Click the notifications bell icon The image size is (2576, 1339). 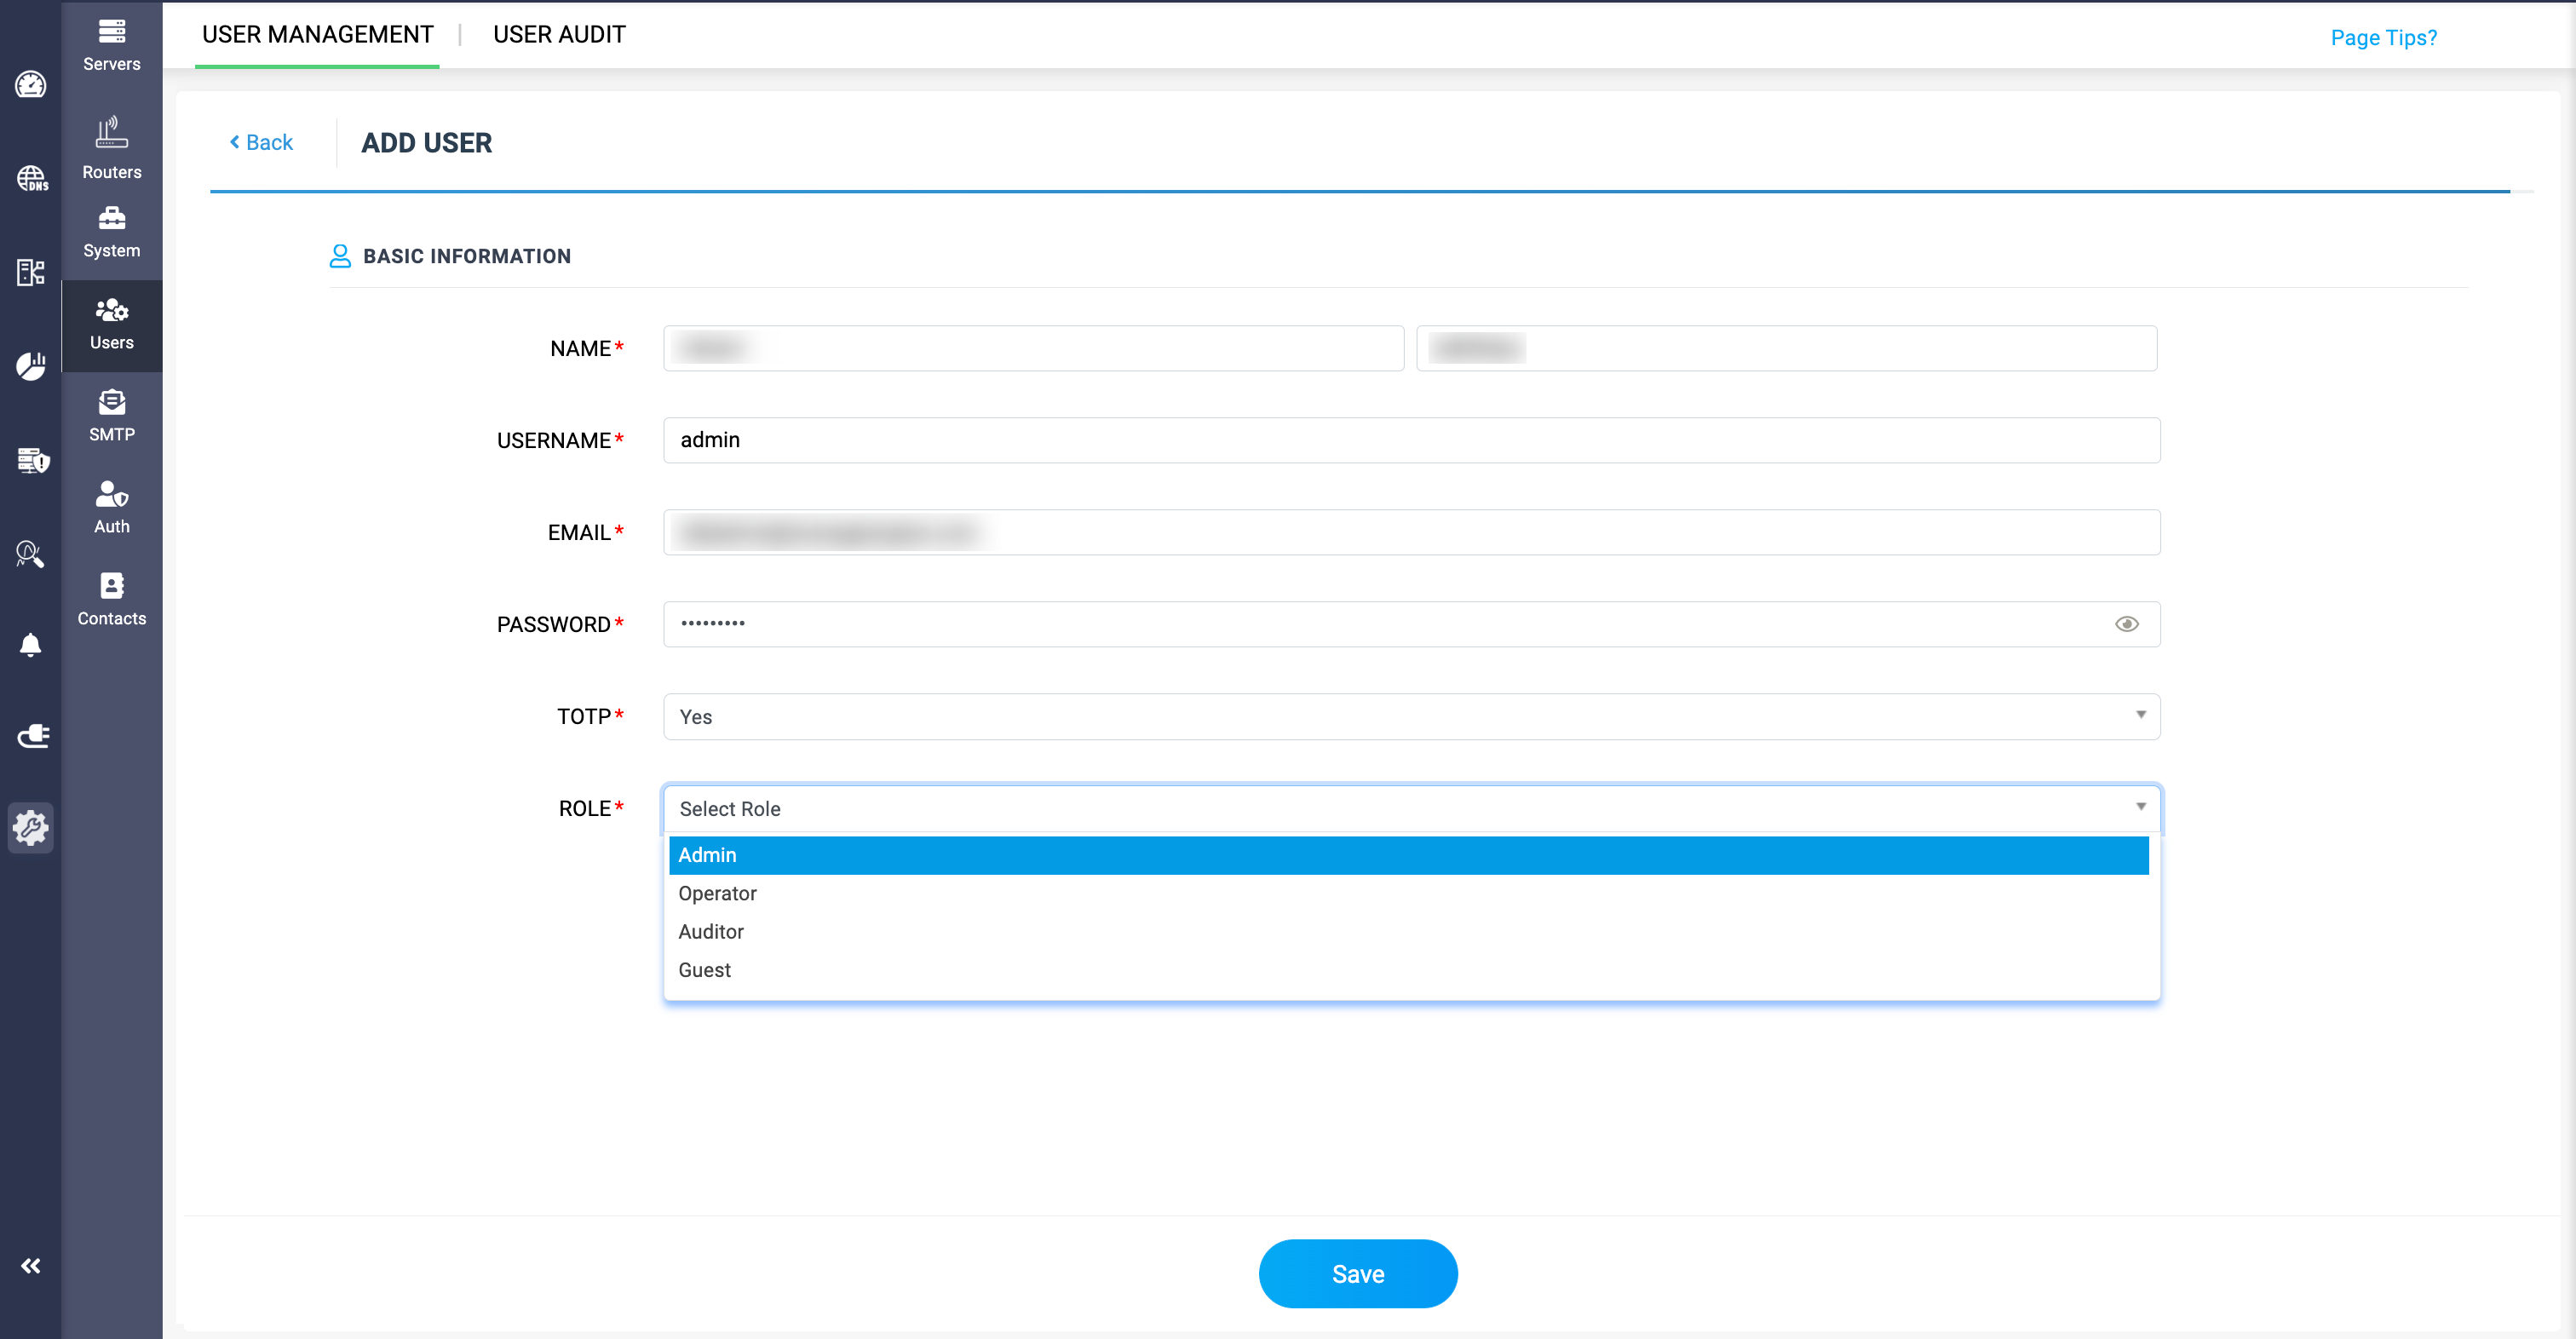tap(30, 645)
